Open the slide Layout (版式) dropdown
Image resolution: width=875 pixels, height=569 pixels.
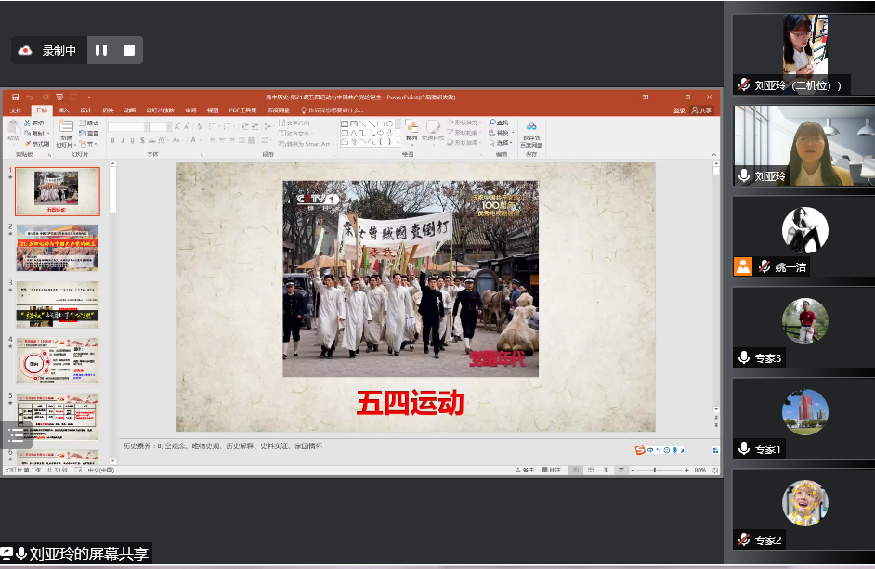coord(90,123)
